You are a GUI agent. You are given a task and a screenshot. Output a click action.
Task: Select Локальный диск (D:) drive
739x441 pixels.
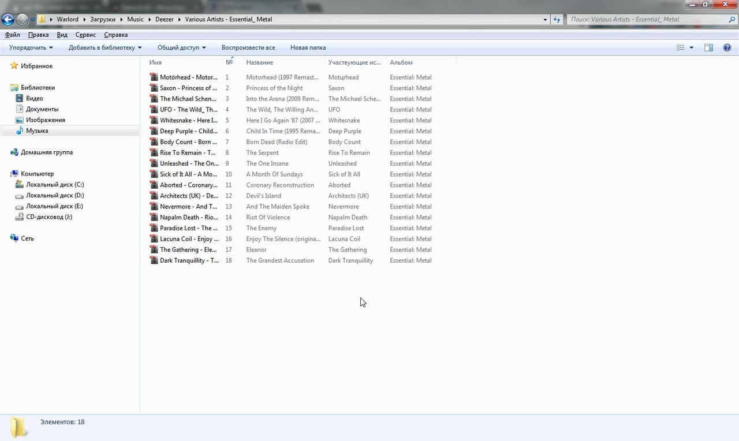(50, 196)
